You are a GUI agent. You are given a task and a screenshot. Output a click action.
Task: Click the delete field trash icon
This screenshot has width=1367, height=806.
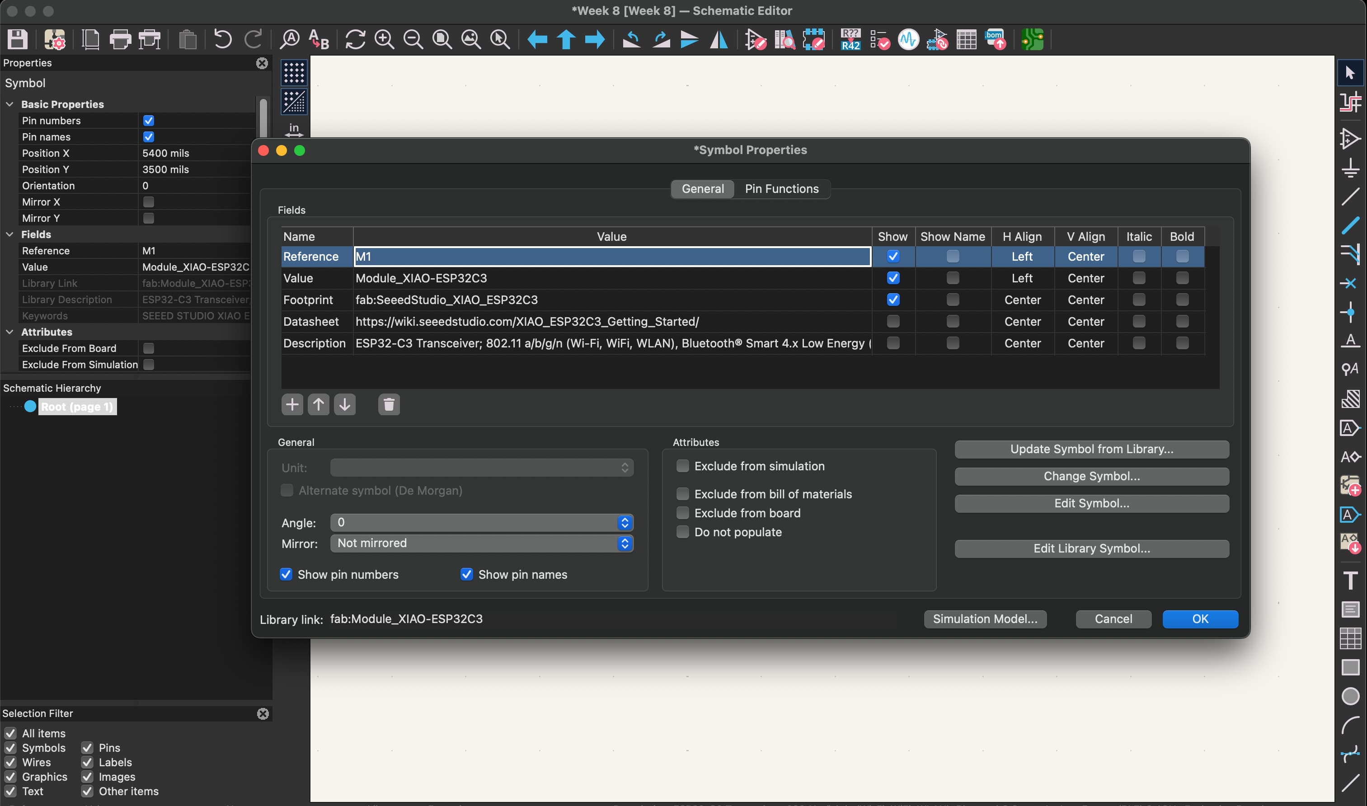coord(388,405)
